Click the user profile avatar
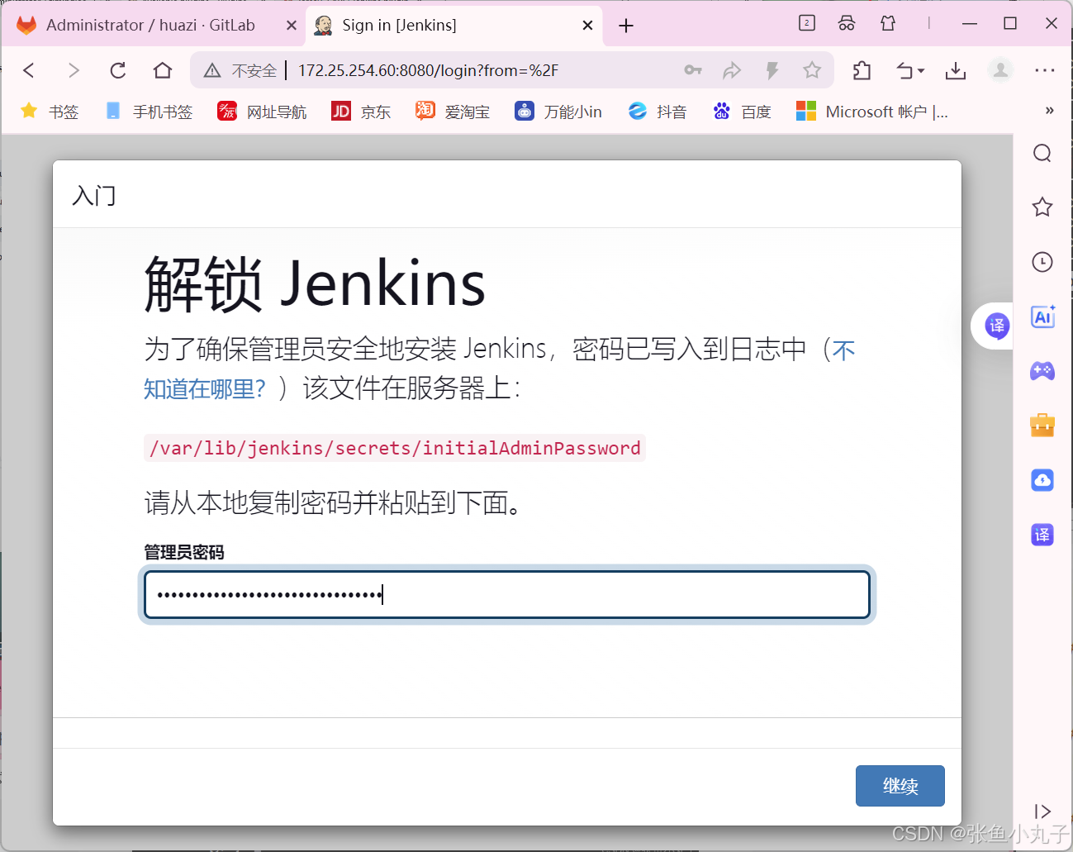 click(1000, 70)
